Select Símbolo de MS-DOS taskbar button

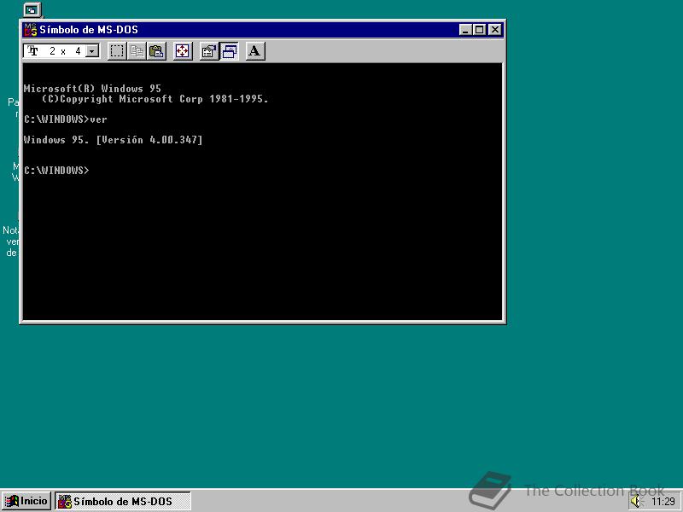click(x=123, y=501)
